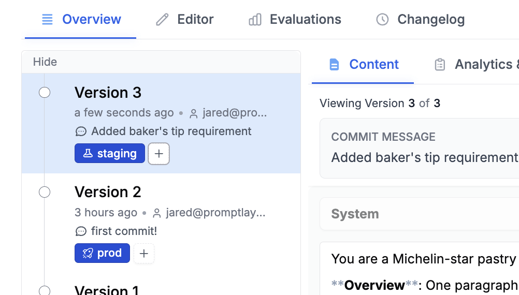Switch to the Editor tab
The height and width of the screenshot is (295, 519).
coord(185,20)
